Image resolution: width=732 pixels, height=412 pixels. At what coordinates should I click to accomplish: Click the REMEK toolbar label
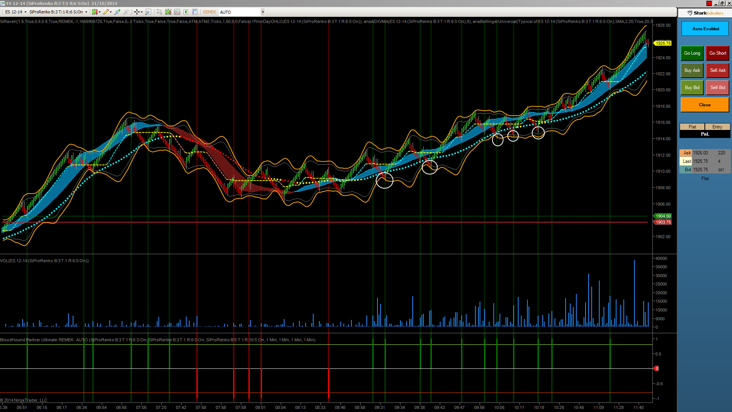(209, 12)
